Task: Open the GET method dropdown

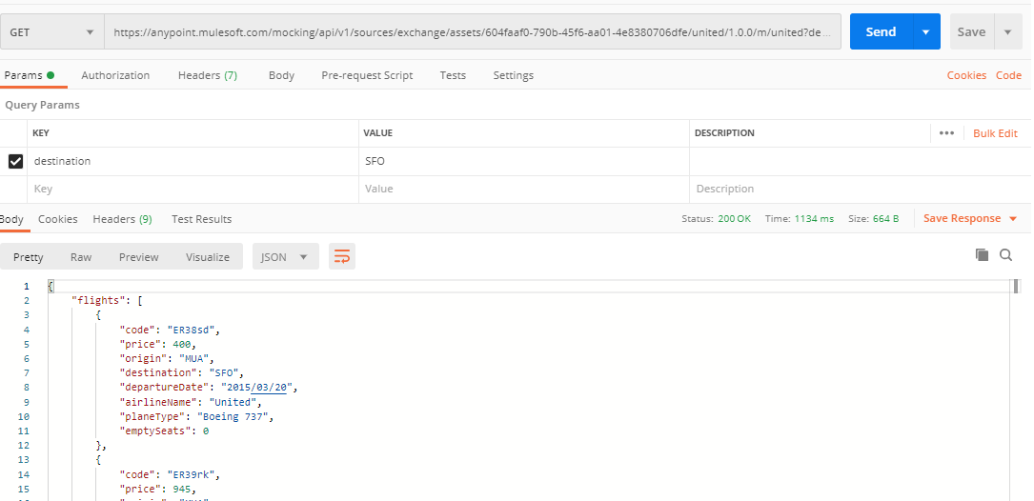Action: tap(52, 32)
